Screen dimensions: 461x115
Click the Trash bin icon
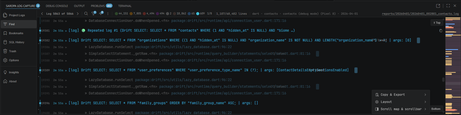click(5, 51)
